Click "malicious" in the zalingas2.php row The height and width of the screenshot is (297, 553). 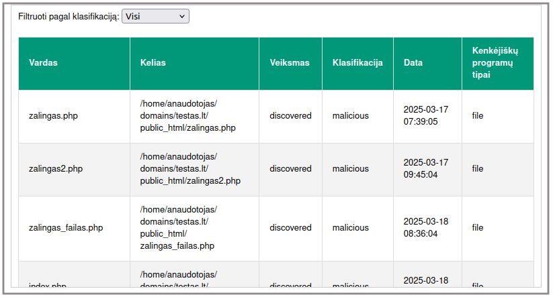point(350,169)
